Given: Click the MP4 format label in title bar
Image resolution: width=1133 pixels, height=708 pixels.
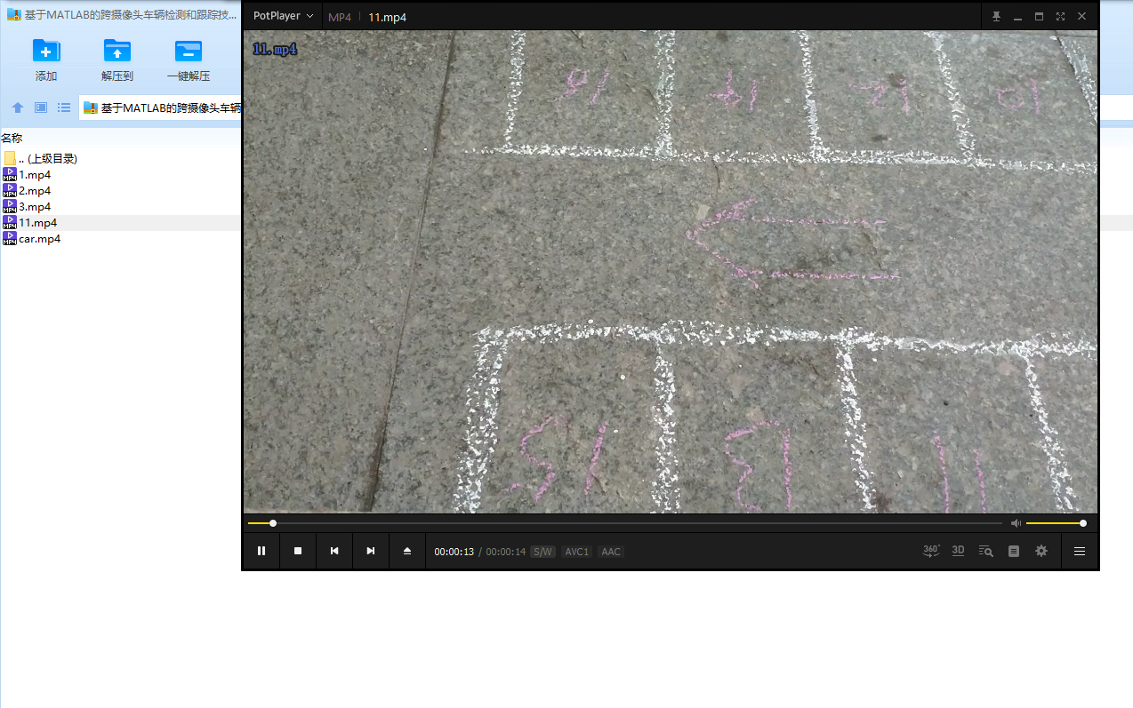Looking at the screenshot, I should pyautogui.click(x=340, y=17).
